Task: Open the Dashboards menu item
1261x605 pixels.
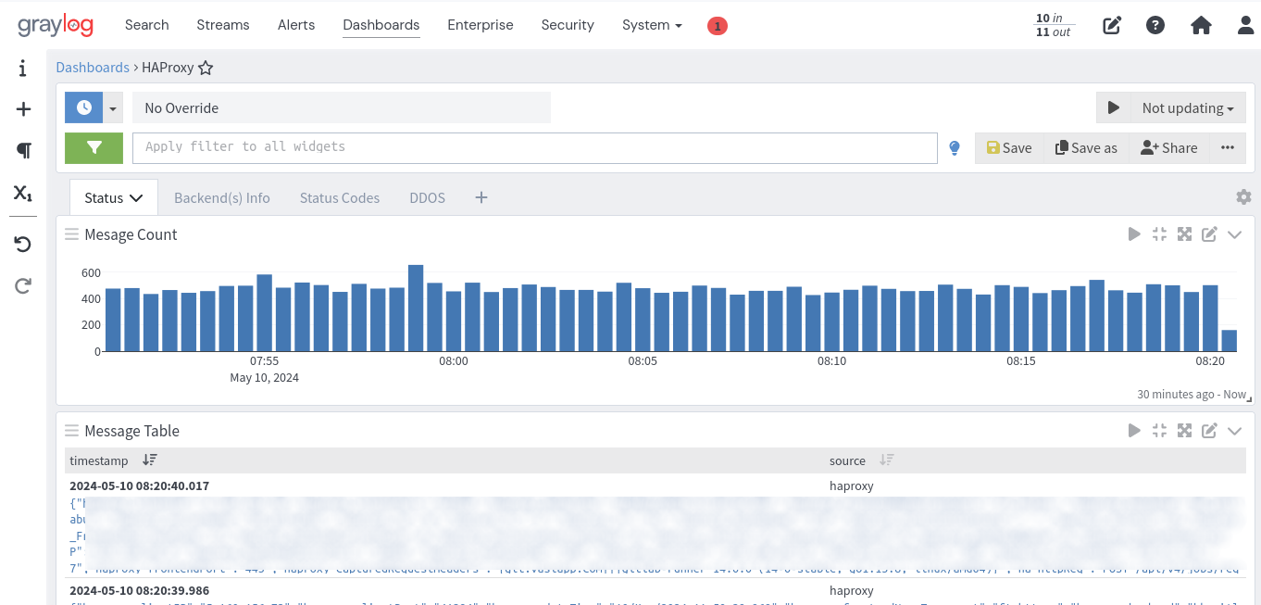Action: 381,25
